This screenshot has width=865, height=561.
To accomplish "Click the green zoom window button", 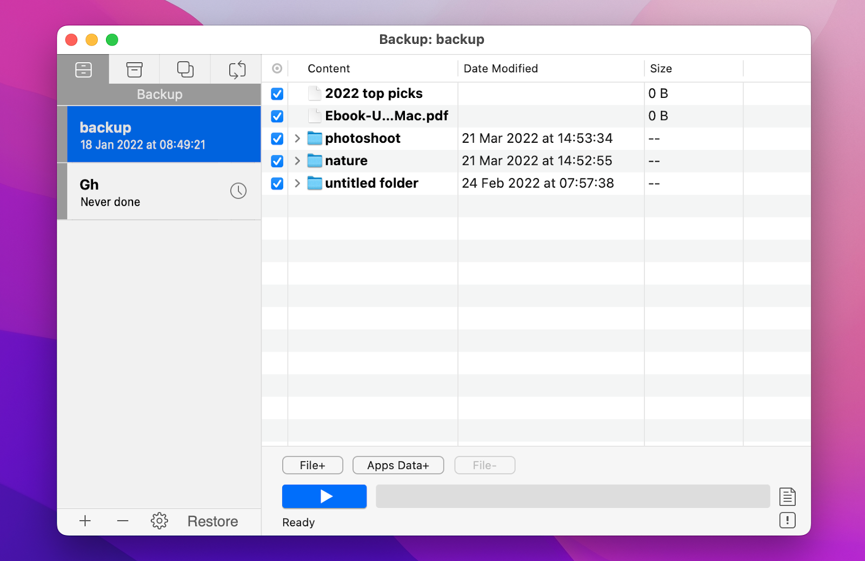I will click(x=112, y=39).
